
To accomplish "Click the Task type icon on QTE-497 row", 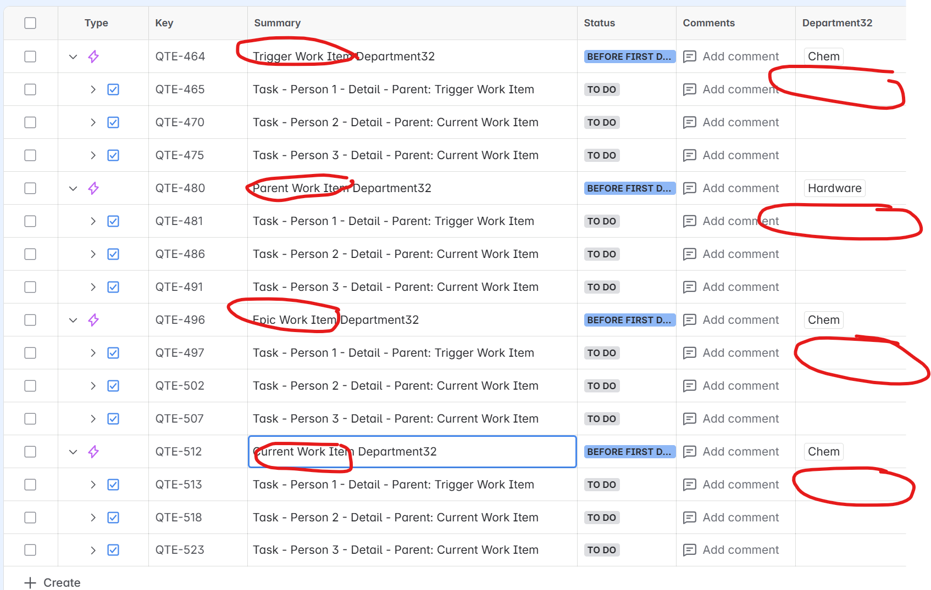I will 113,352.
